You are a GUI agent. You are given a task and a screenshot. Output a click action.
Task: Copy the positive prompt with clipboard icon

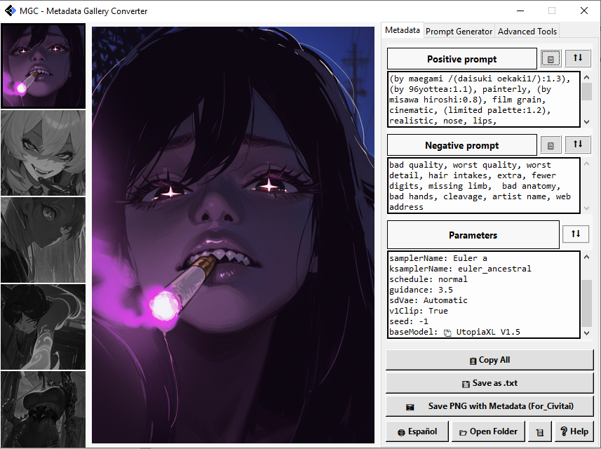(551, 59)
